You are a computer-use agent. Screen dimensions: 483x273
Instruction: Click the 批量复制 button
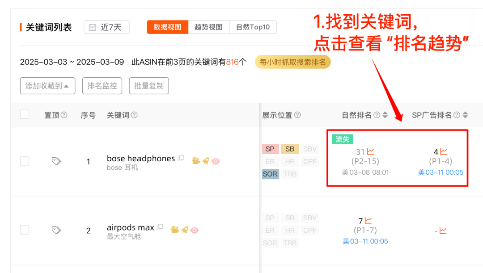[149, 86]
